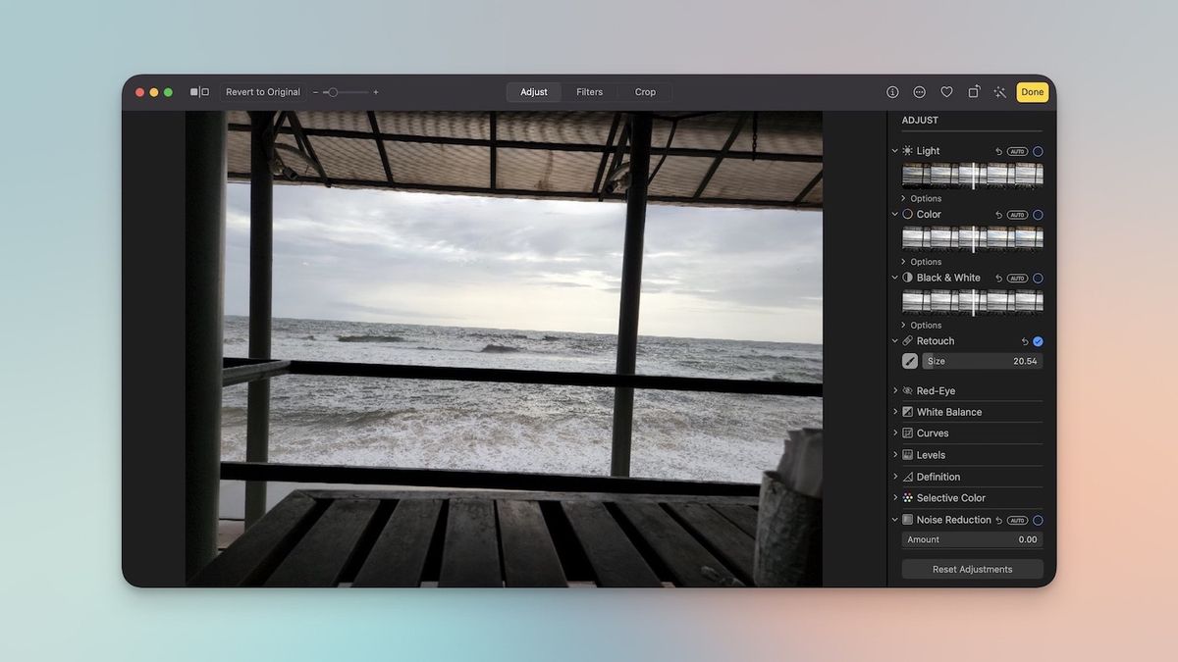Click Revert to Original
This screenshot has width=1178, height=662.
(262, 91)
